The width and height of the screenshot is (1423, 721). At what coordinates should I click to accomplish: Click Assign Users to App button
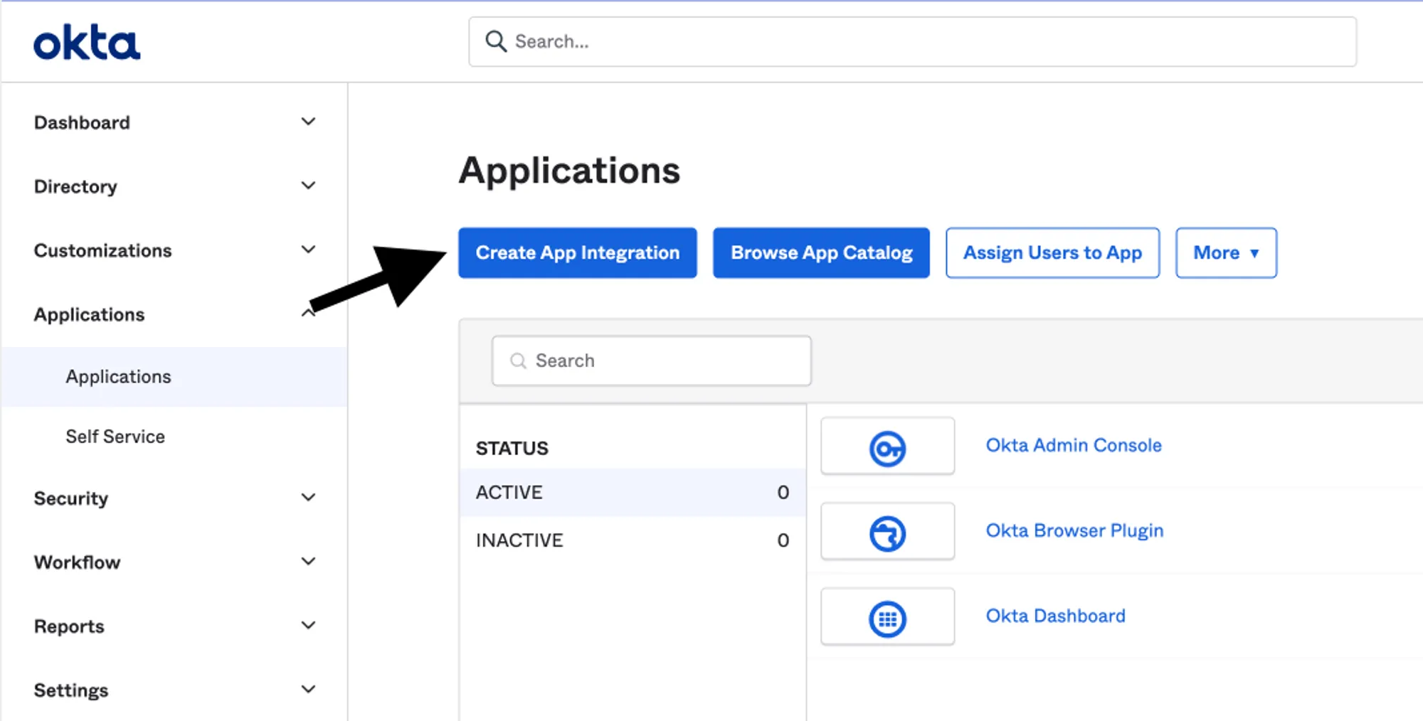[1052, 252]
